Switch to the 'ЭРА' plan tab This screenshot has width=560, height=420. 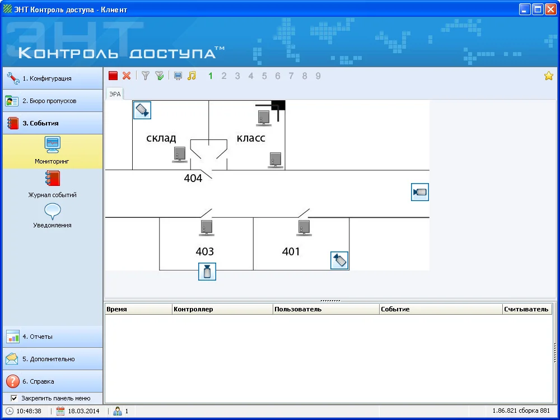coord(115,94)
